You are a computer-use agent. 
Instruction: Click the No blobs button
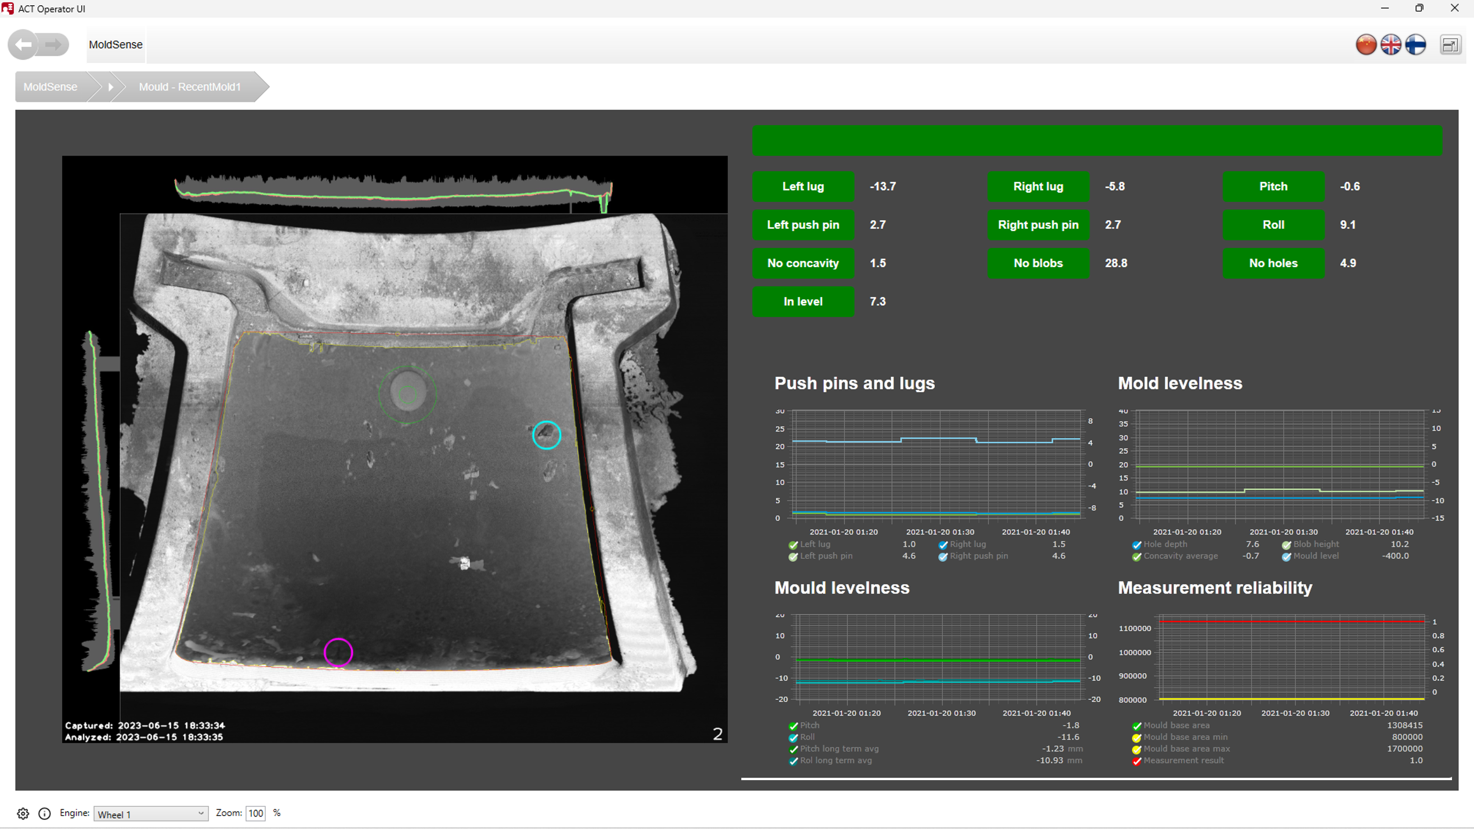click(1038, 263)
